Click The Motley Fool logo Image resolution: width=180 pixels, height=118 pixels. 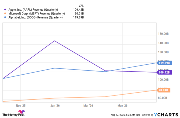(14, 113)
